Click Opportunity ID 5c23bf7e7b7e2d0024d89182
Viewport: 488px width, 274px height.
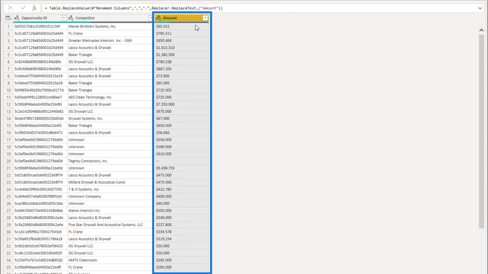coord(39,260)
